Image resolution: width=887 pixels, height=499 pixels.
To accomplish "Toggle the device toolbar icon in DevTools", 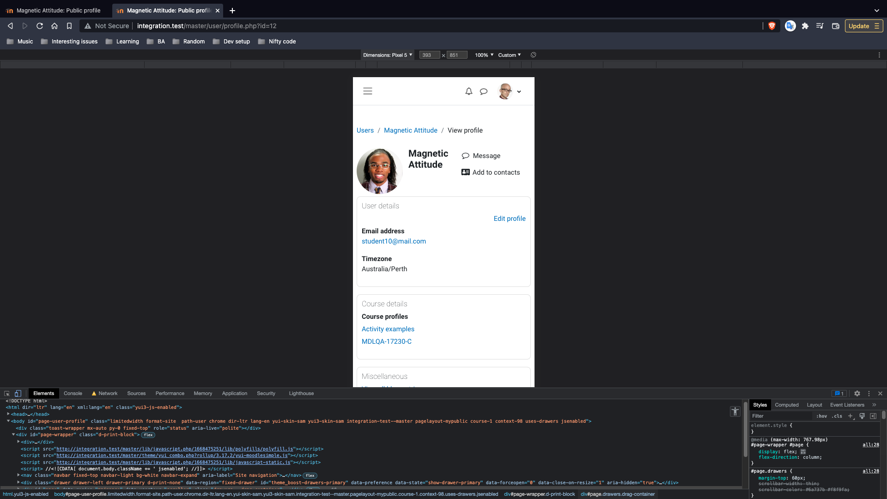I will 18,394.
